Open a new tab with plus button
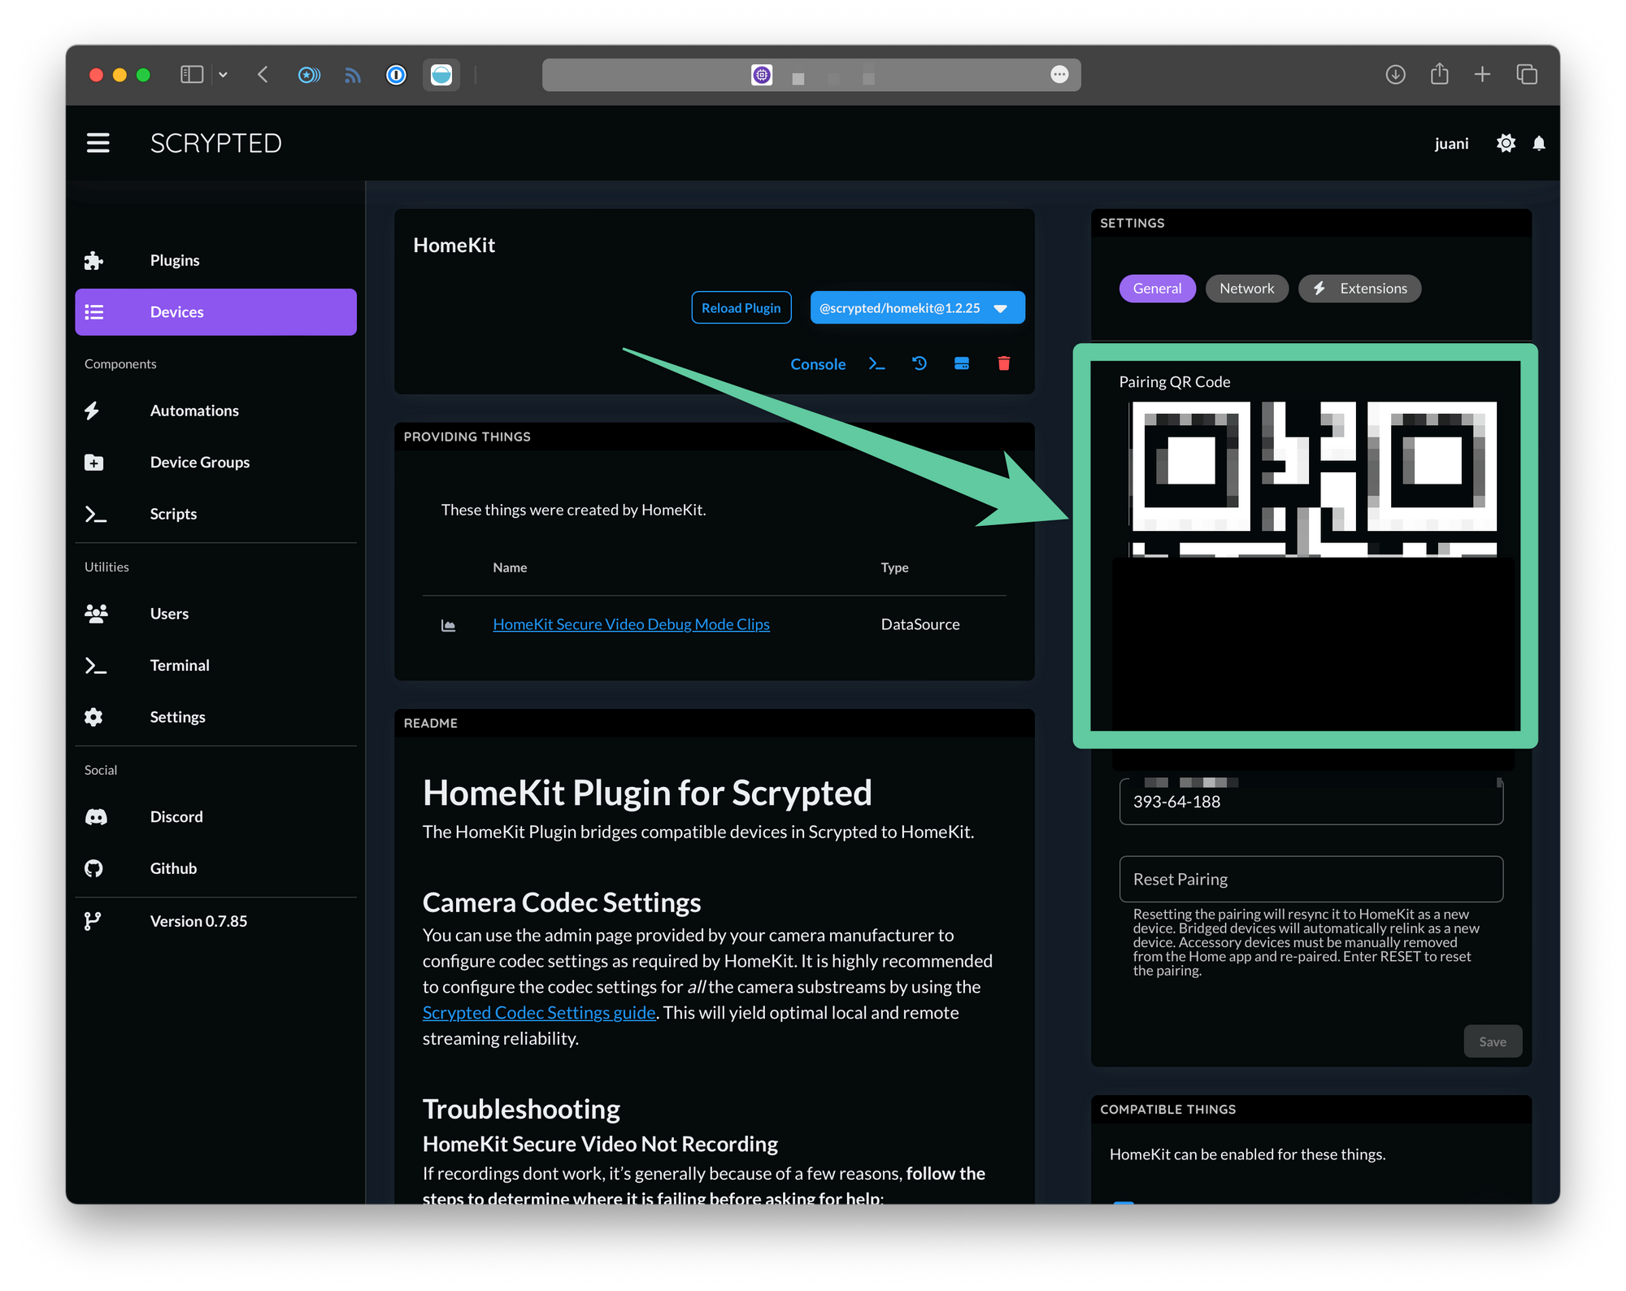 [1482, 75]
